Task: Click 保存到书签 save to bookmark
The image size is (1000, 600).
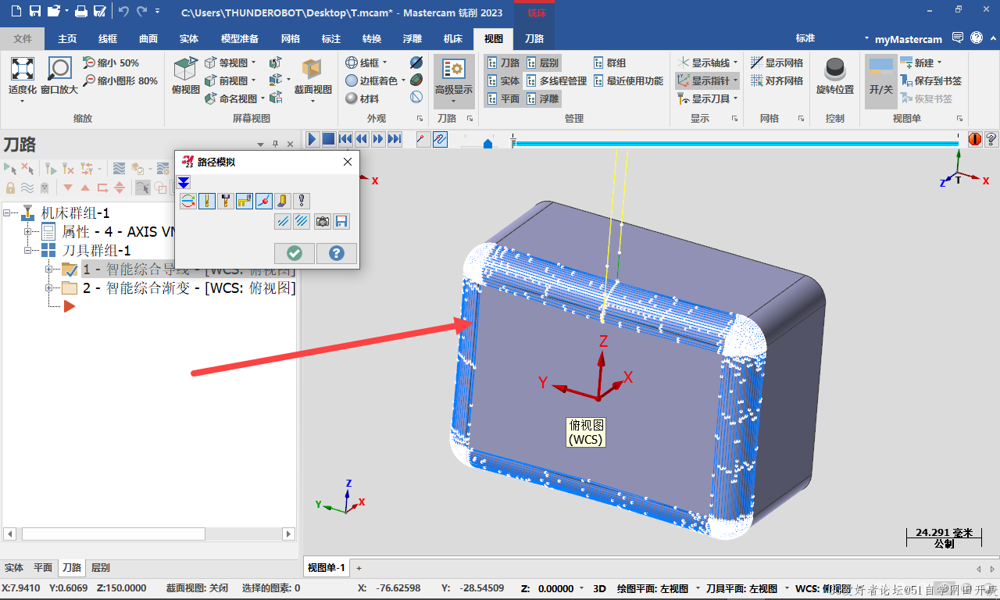Action: click(x=930, y=80)
